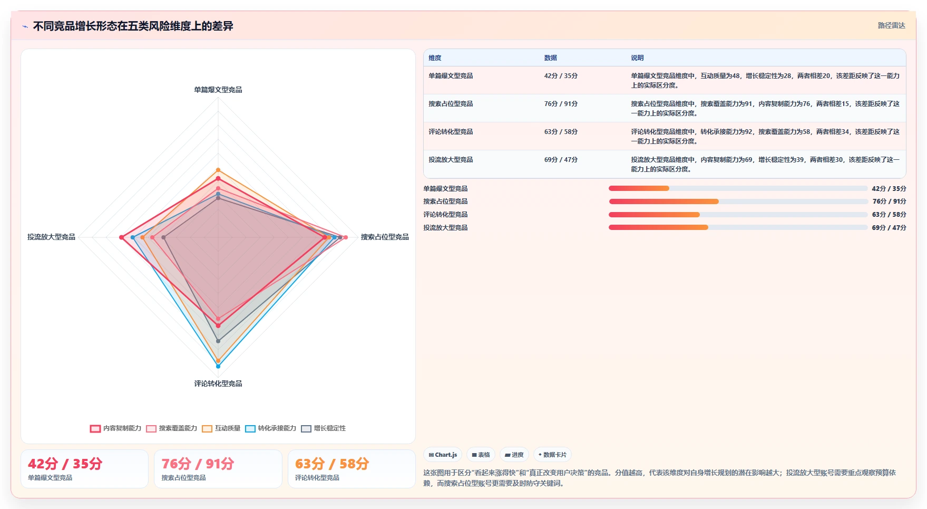Image resolution: width=927 pixels, height=509 pixels.
Task: Click the Chart.js tag
Action: 443,455
